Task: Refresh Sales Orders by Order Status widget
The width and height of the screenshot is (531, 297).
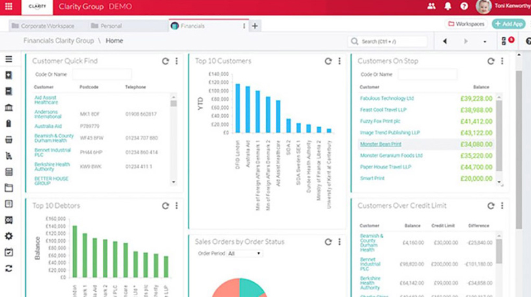Action: pyautogui.click(x=328, y=242)
